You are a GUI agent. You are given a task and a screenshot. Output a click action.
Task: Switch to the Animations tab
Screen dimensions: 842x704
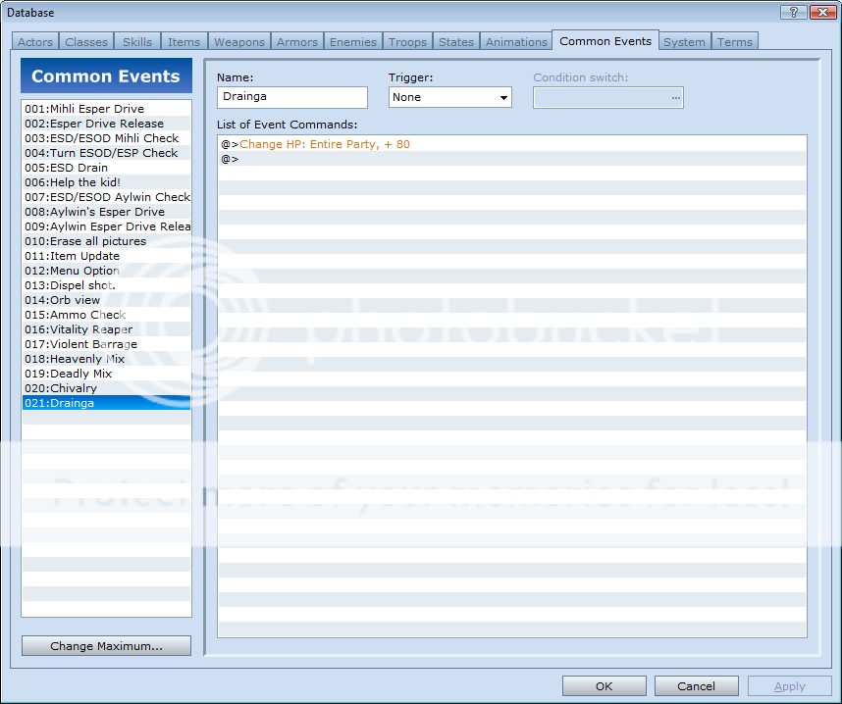pyautogui.click(x=516, y=42)
